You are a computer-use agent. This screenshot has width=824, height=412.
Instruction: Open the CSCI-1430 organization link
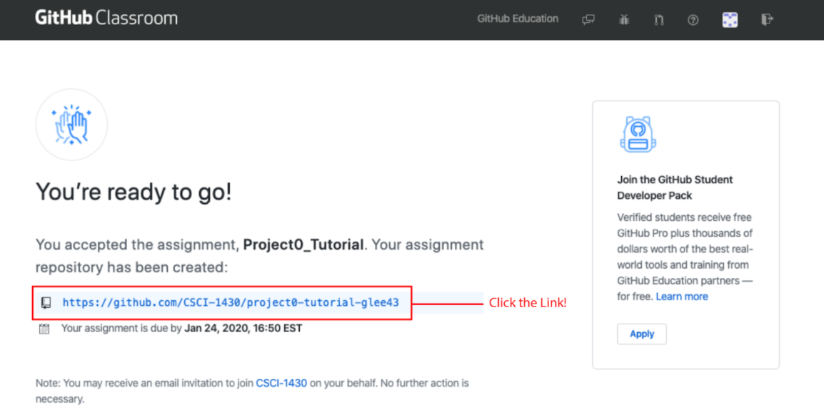pos(281,383)
